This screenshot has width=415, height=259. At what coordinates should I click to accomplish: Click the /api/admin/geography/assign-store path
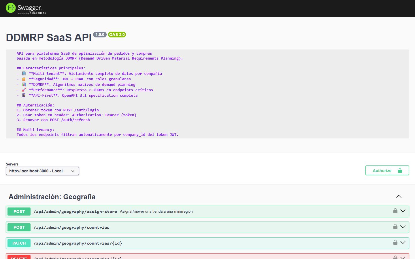(75, 212)
